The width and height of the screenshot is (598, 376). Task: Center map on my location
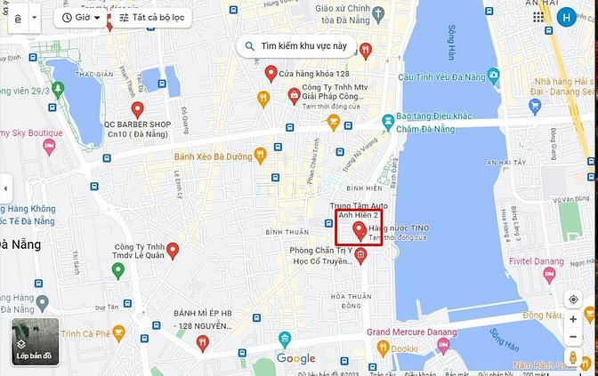[573, 300]
